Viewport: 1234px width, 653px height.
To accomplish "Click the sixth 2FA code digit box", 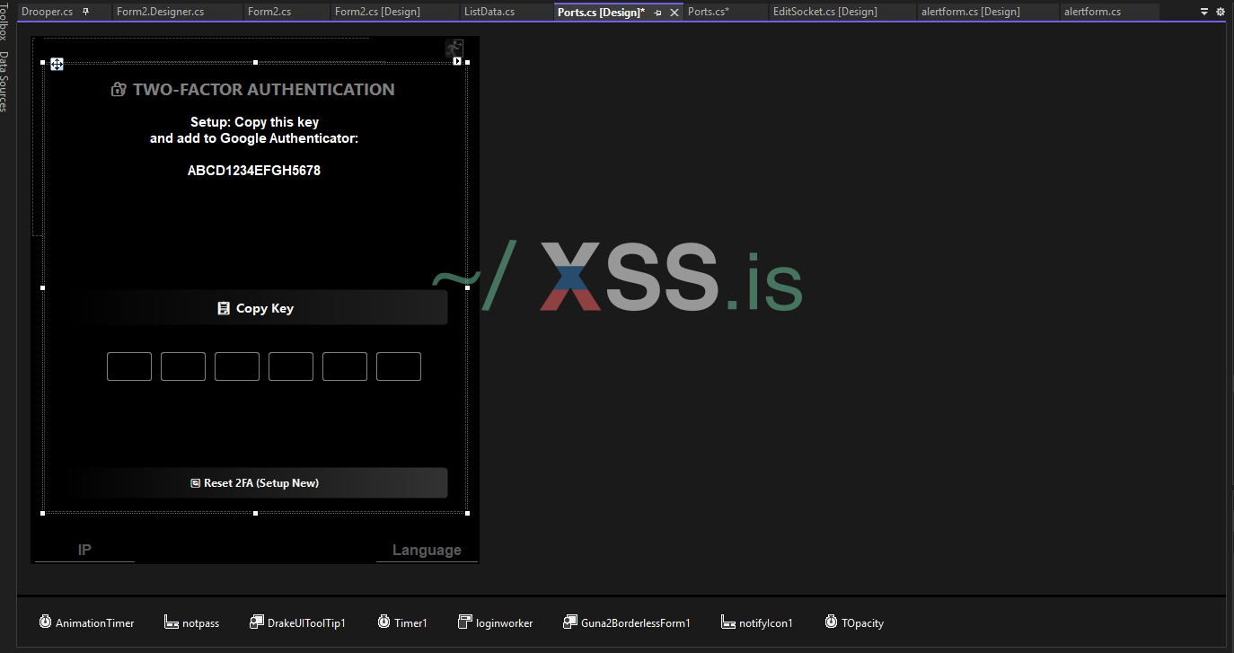I will tap(399, 366).
